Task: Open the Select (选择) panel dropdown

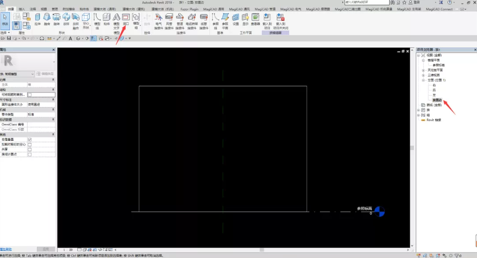Action: point(5,32)
